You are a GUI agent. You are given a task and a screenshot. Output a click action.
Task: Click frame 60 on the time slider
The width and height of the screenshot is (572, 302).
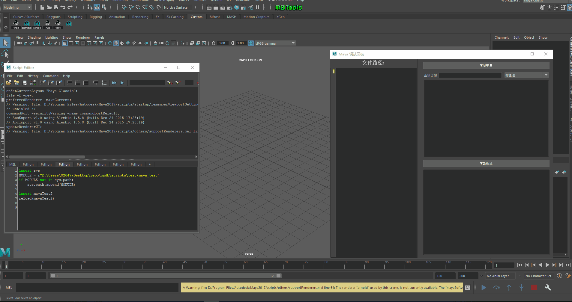click(x=245, y=265)
